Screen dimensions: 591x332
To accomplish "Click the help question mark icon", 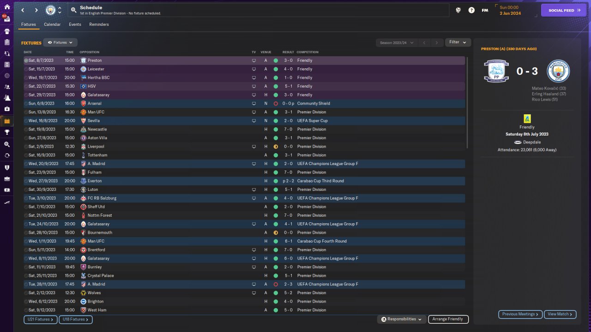I will click(471, 10).
